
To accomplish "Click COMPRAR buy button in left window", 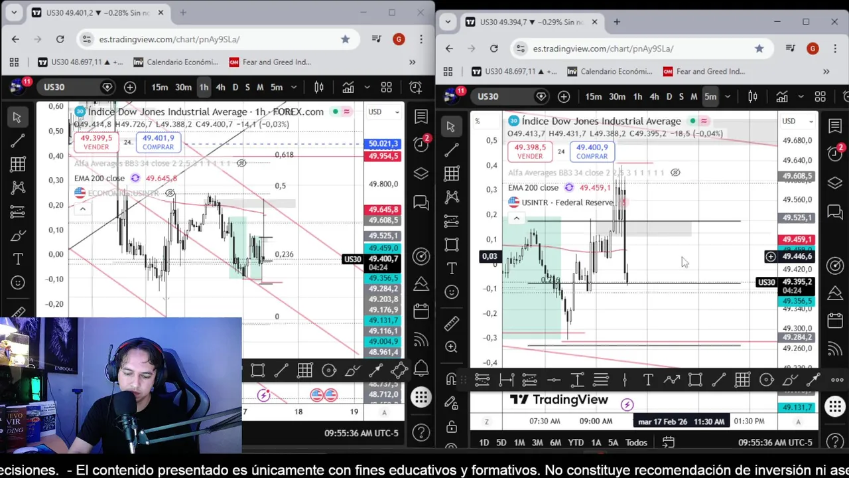I will pos(158,142).
